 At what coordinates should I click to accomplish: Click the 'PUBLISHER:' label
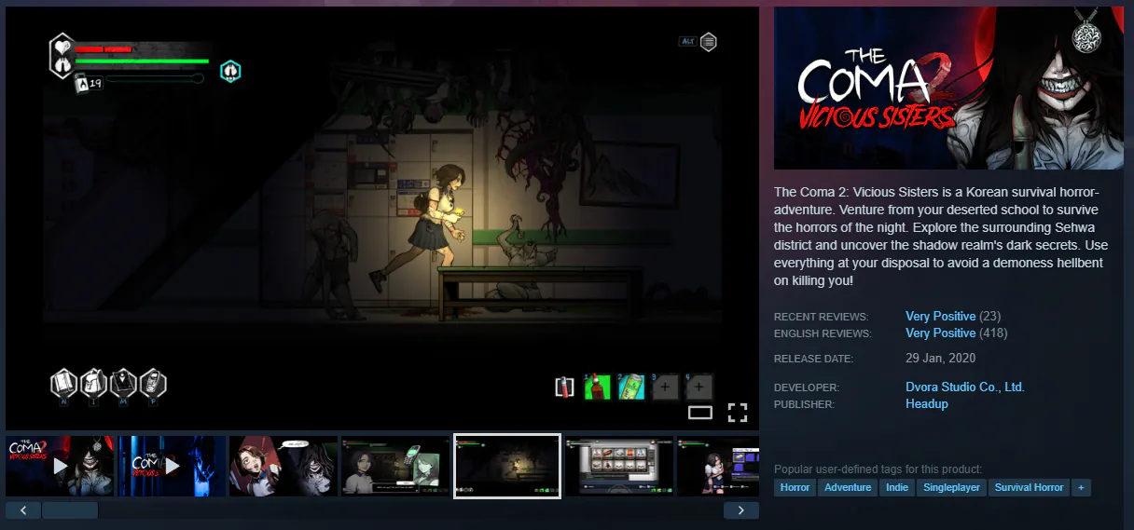coord(804,404)
